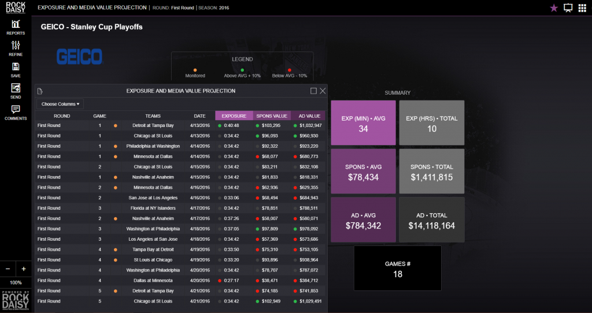Sort by the EXPOSURE column header
This screenshot has height=313, width=592.
[234, 115]
